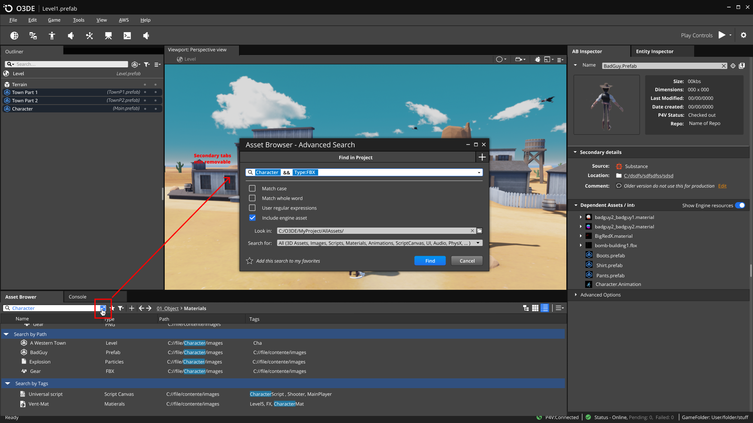
Task: Disable the Include engine asset checkbox
Action: [252, 218]
